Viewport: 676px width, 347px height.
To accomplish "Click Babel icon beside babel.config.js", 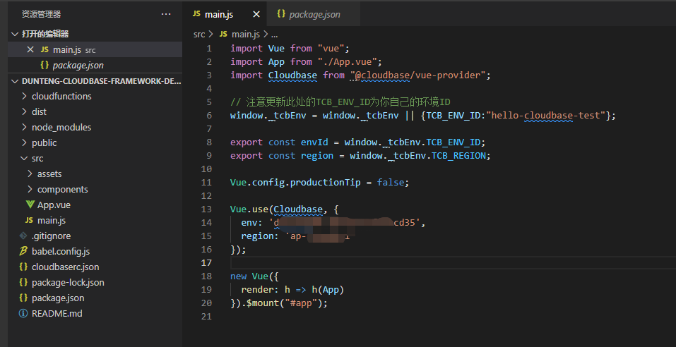I will click(x=23, y=251).
